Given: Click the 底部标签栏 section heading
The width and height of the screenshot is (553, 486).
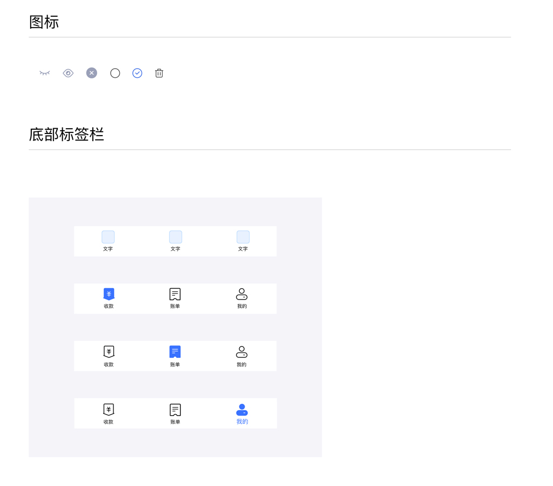Looking at the screenshot, I should click(66, 135).
